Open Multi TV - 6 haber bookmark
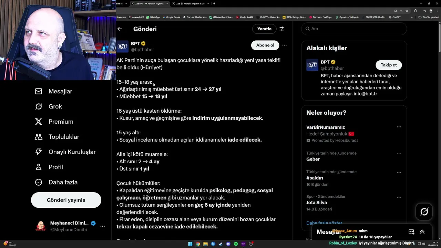 tap(268, 17)
